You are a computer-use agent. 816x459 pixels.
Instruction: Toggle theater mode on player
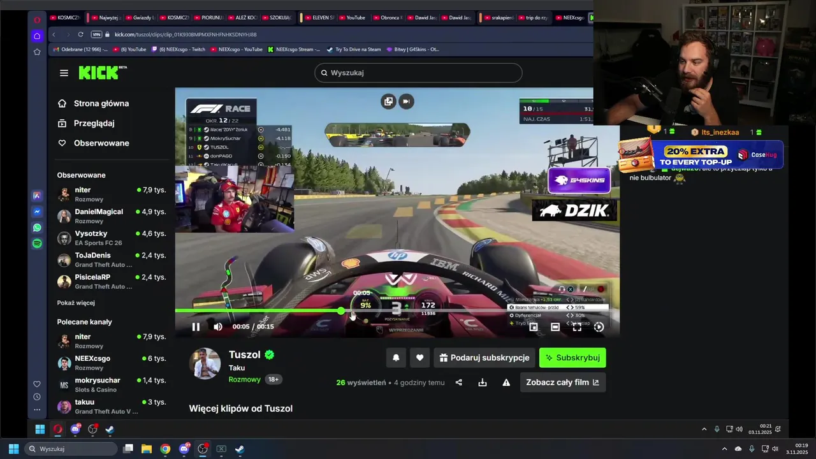pos(555,327)
